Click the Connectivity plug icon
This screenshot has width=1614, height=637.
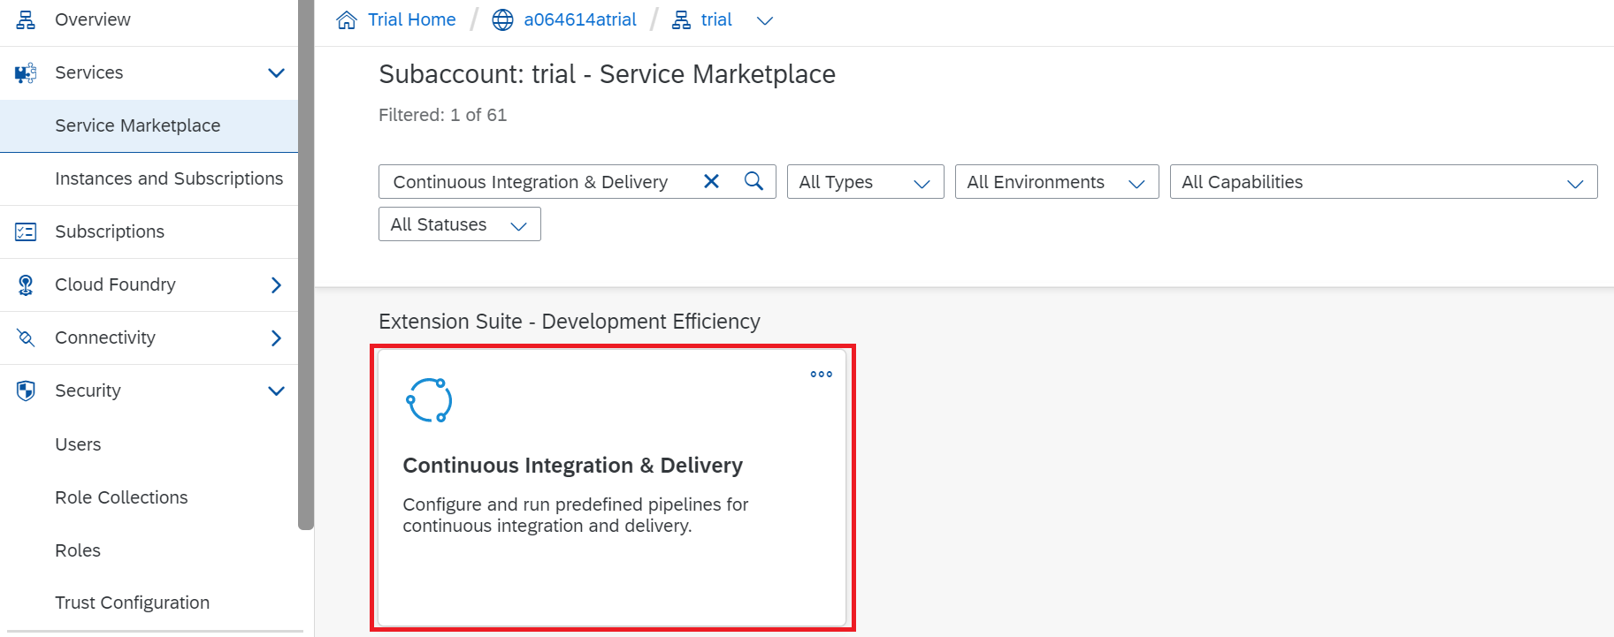[26, 337]
